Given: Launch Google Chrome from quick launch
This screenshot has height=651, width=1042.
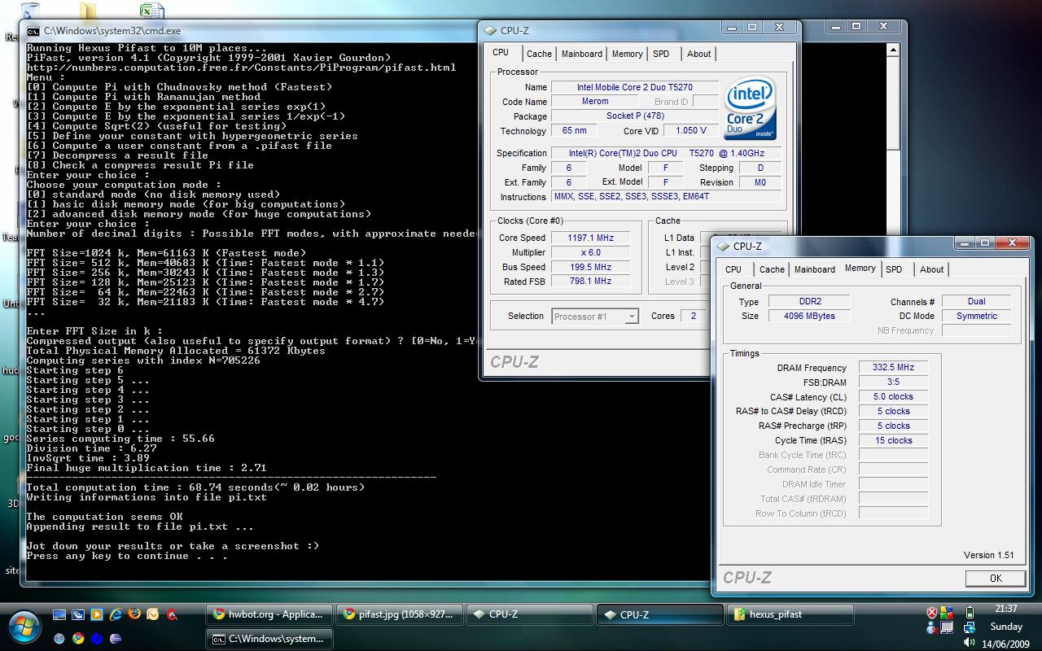Looking at the screenshot, I should [78, 639].
